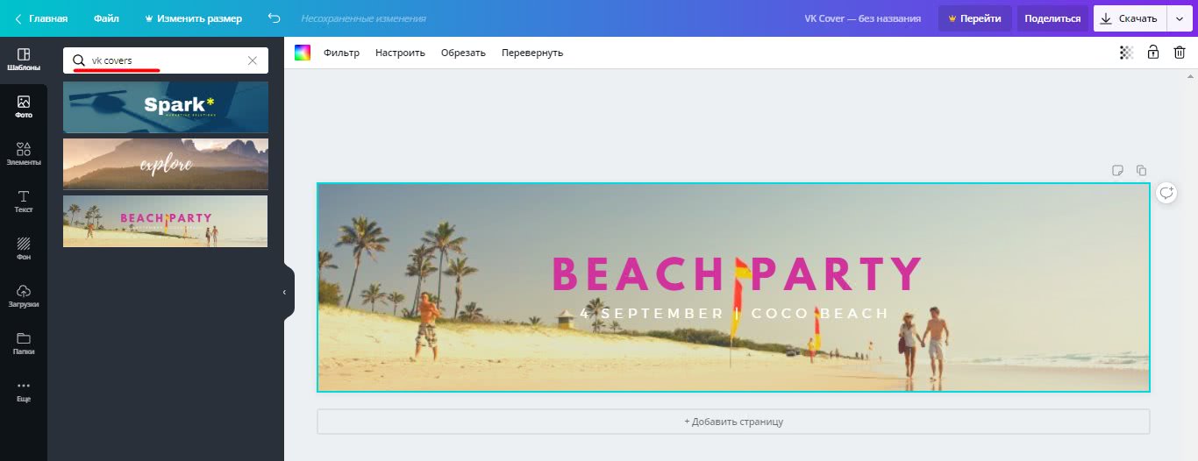The height and width of the screenshot is (461, 1198).
Task: Delete selected element with trash icon
Action: click(1180, 53)
